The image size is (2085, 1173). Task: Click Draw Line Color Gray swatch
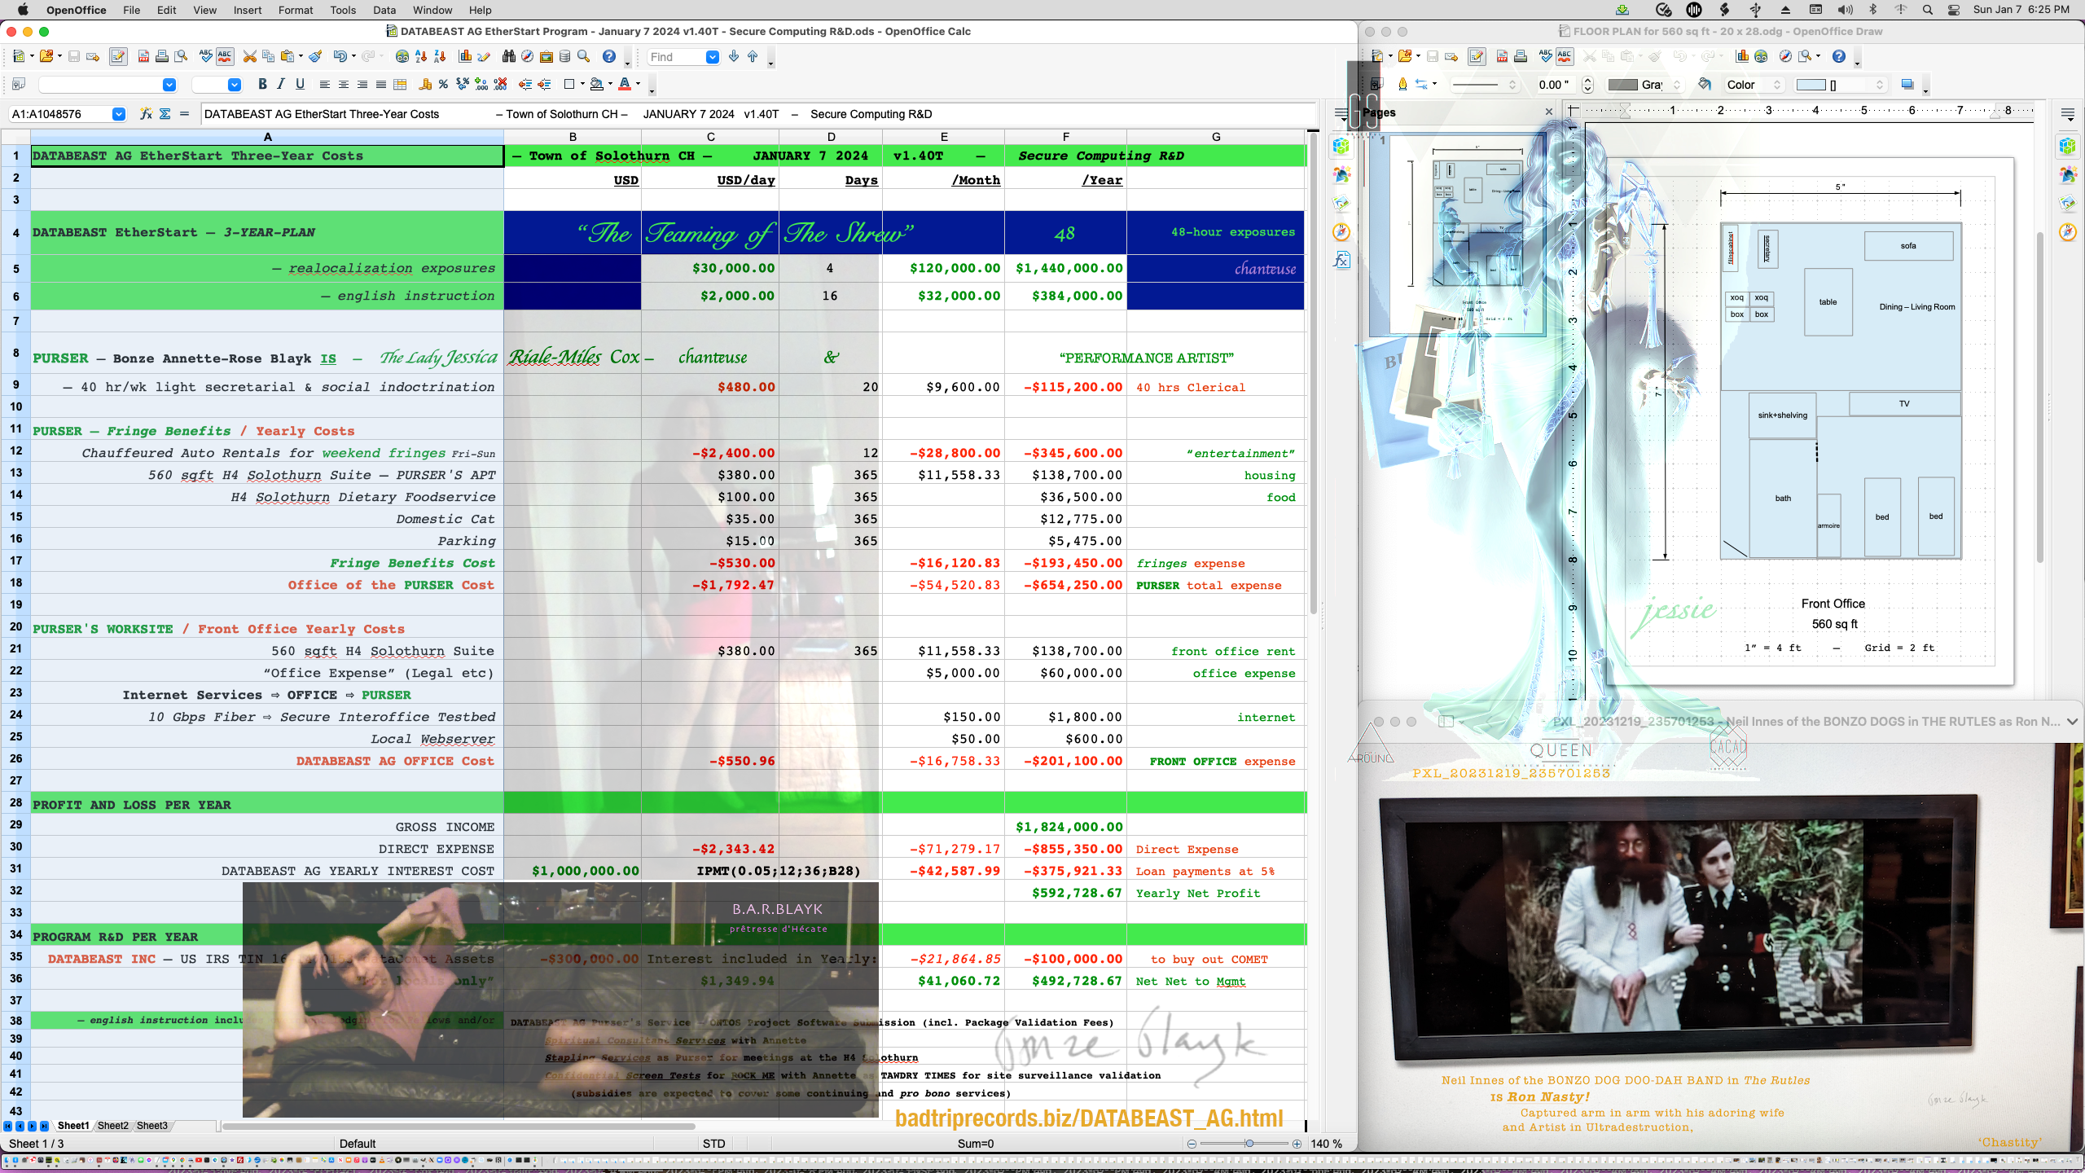[1622, 85]
